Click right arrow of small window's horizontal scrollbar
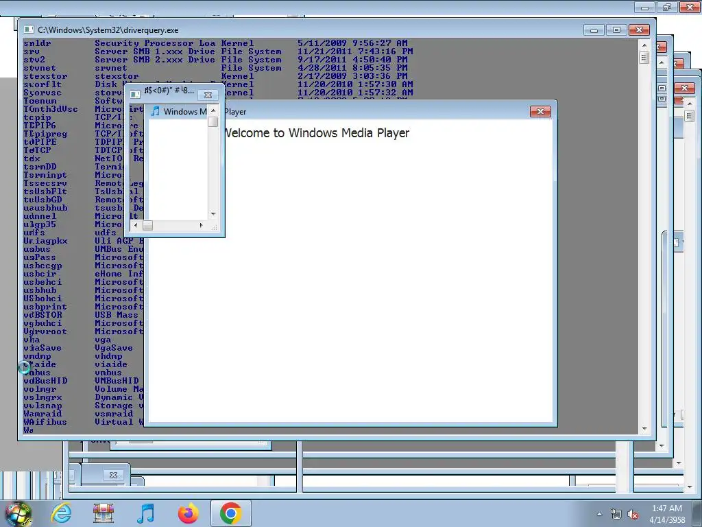702x527 pixels. 201,225
